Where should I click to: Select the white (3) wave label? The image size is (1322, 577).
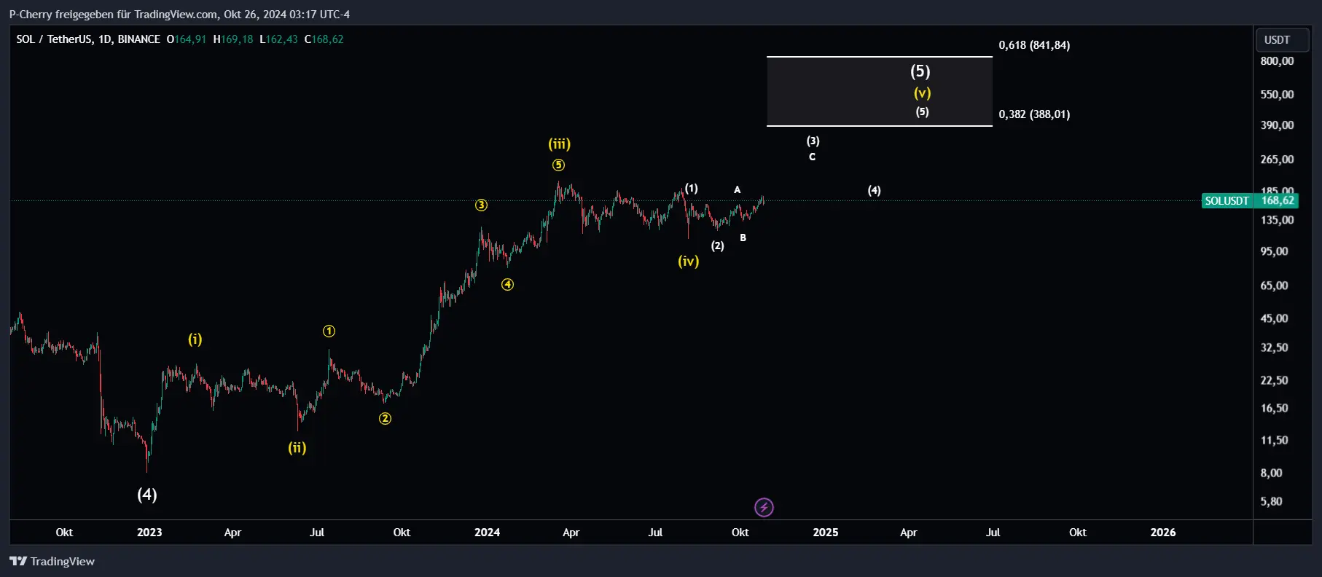tap(813, 141)
